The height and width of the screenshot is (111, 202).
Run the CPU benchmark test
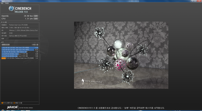coord(36,19)
